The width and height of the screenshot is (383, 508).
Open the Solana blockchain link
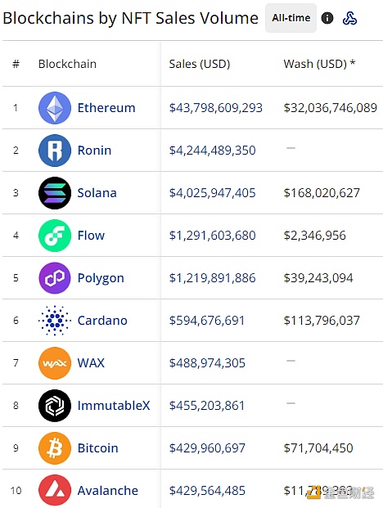pos(97,193)
